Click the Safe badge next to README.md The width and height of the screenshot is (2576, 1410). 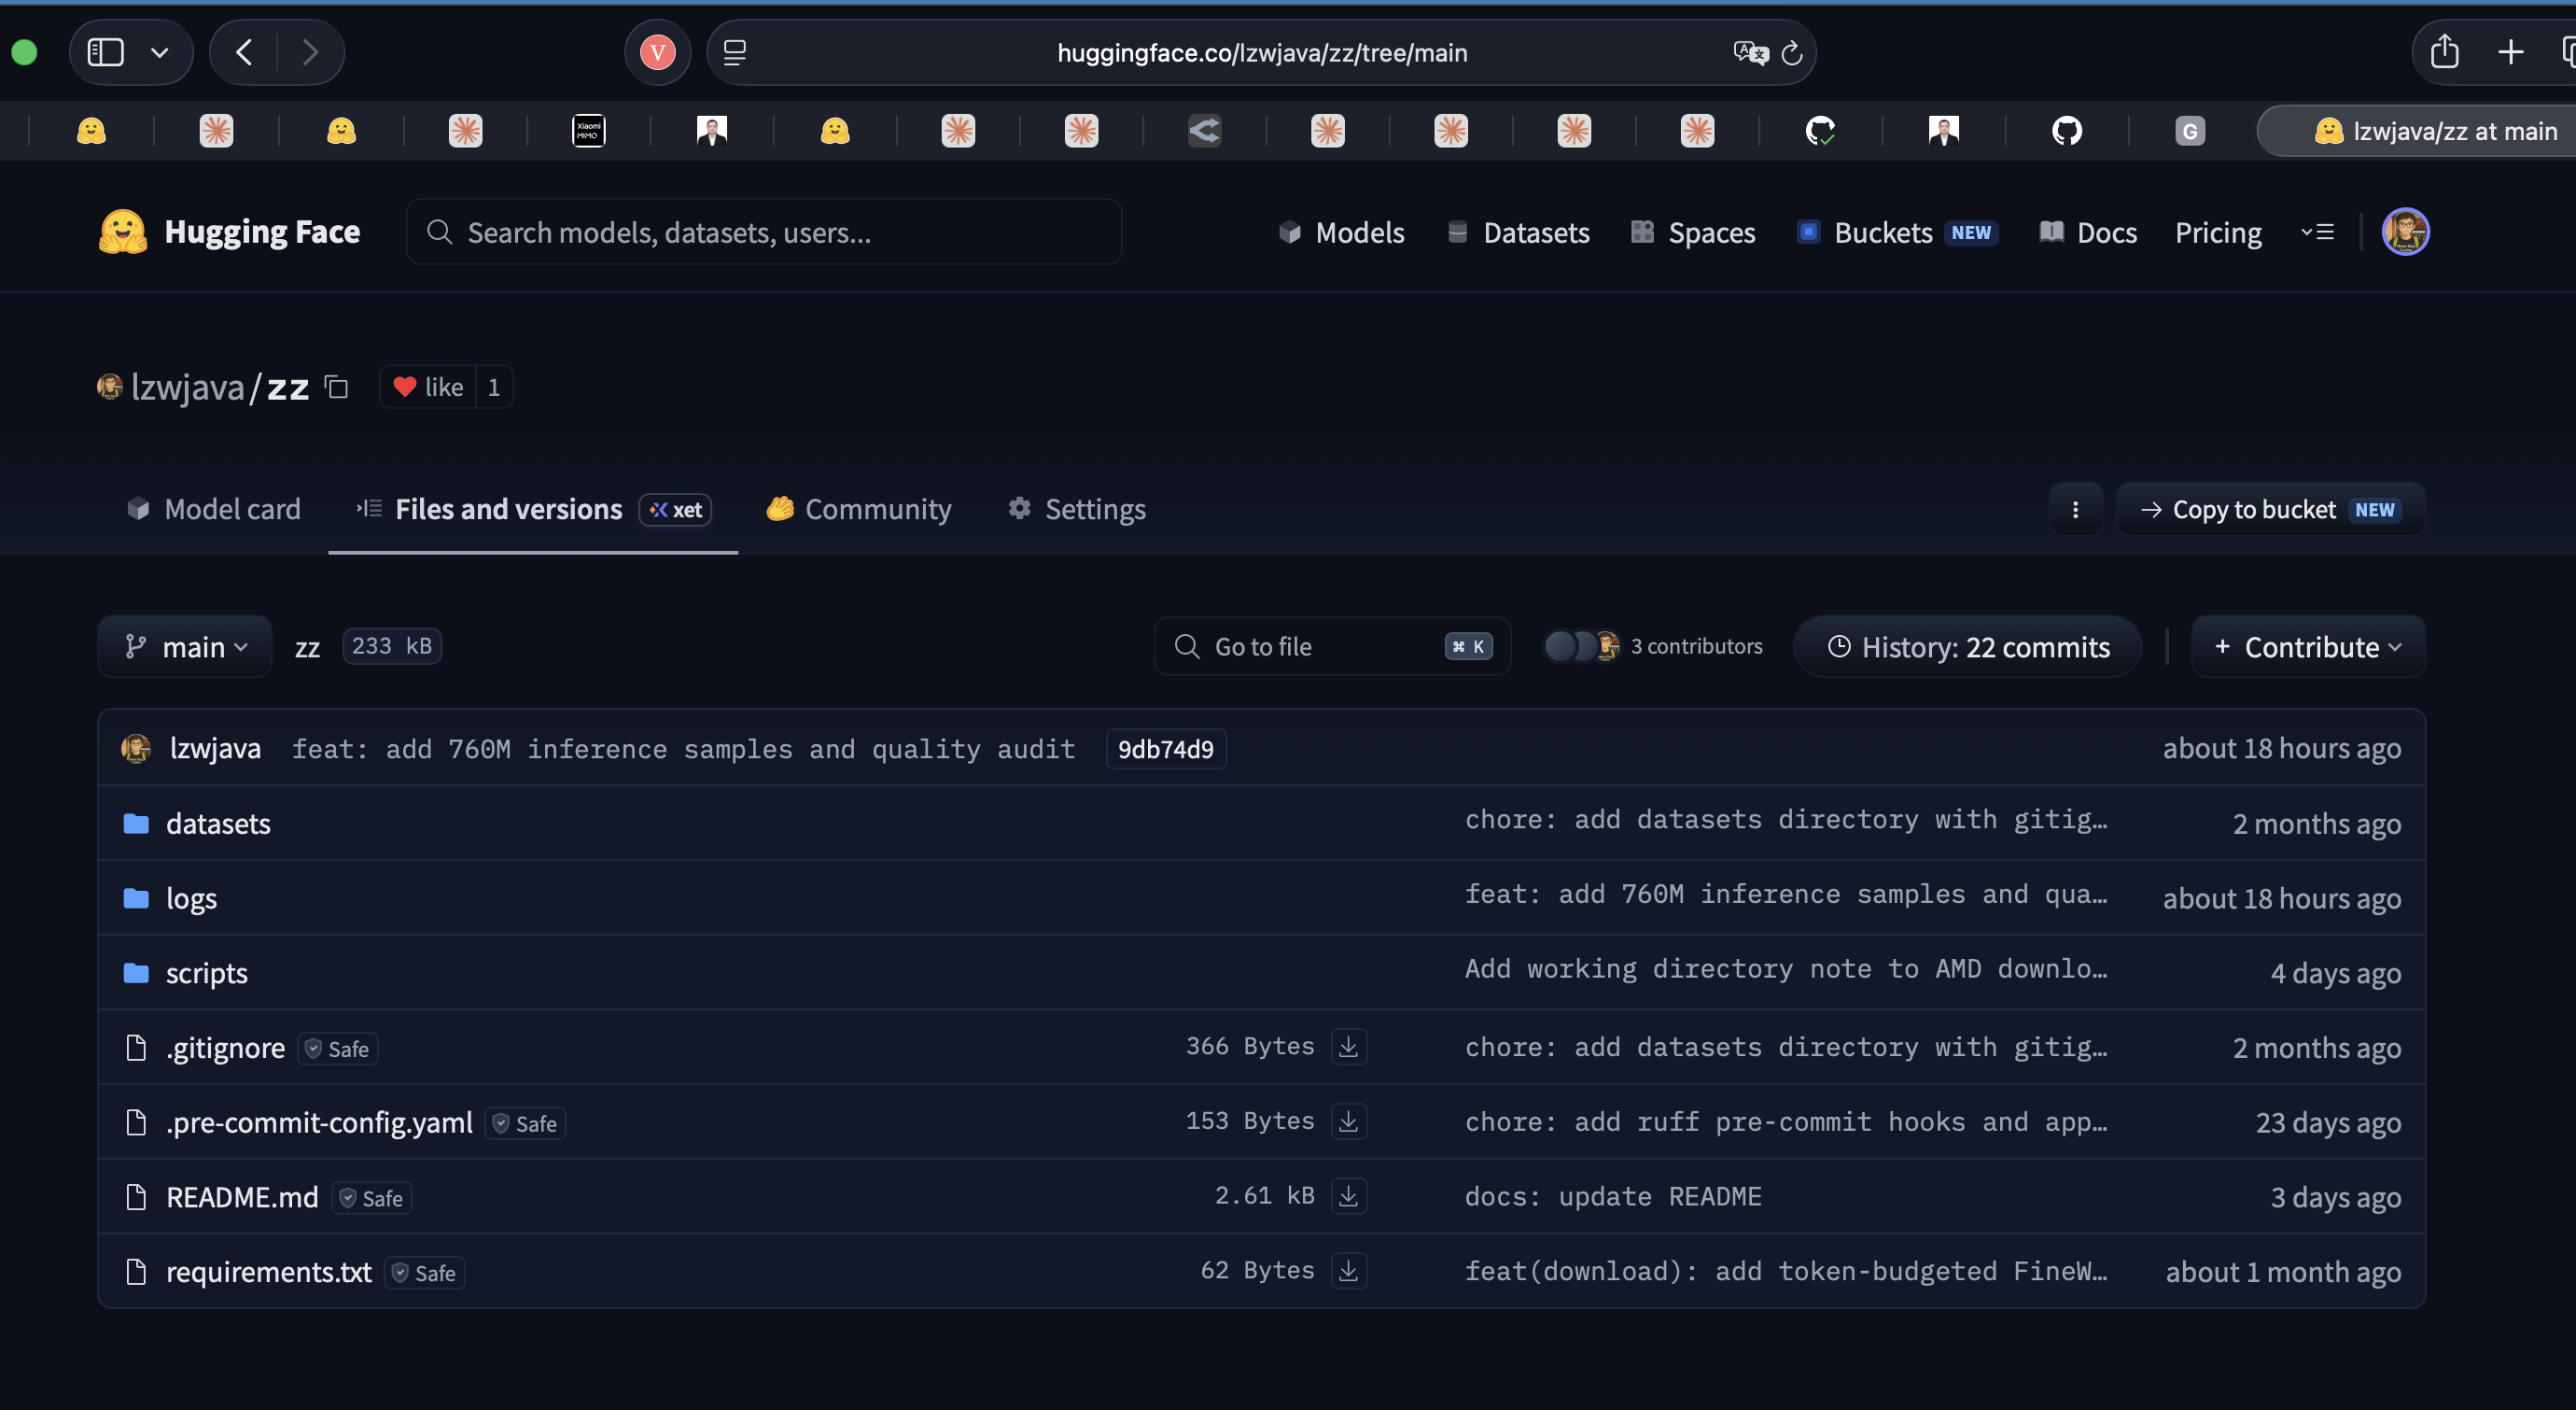pyautogui.click(x=372, y=1198)
